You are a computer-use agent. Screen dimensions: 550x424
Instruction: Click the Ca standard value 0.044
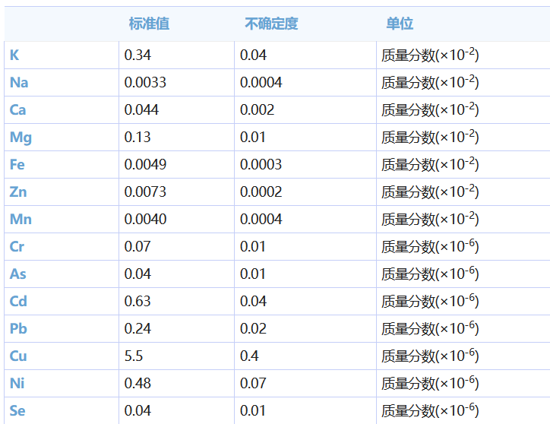click(141, 110)
